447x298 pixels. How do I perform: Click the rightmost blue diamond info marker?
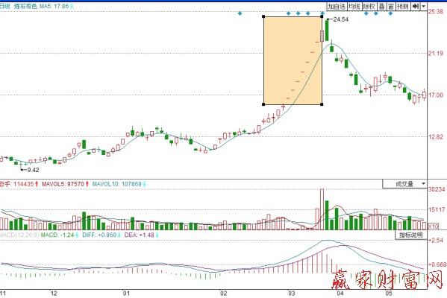390,13
